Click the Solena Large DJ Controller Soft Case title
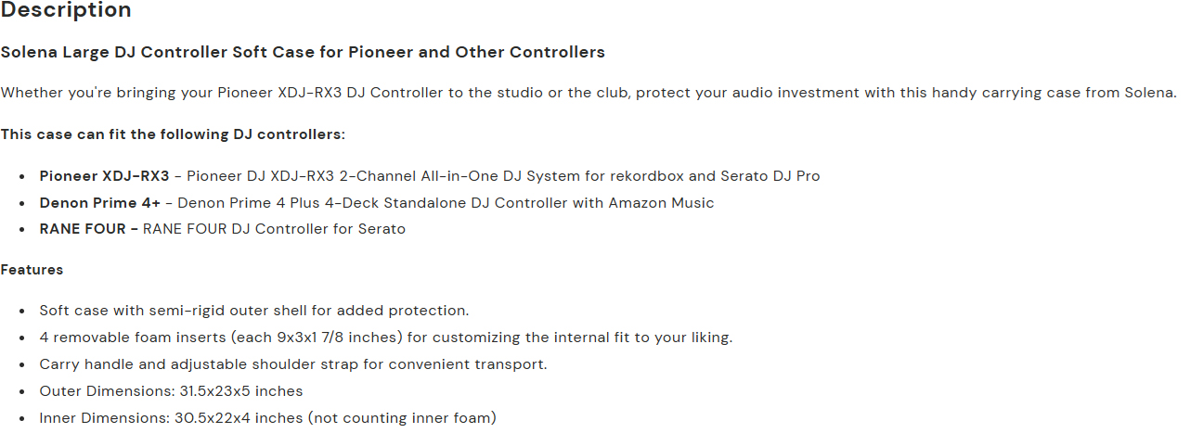Screen dimensions: 1203x446 [x=303, y=52]
